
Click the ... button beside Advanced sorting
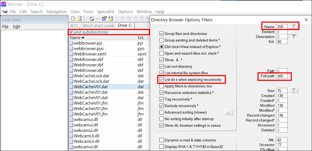pos(228,112)
